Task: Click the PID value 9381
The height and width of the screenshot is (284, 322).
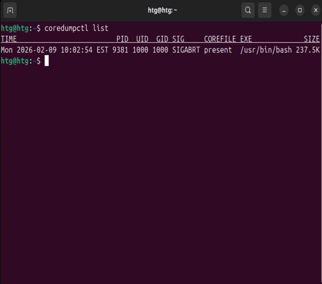Action: pyautogui.click(x=120, y=50)
